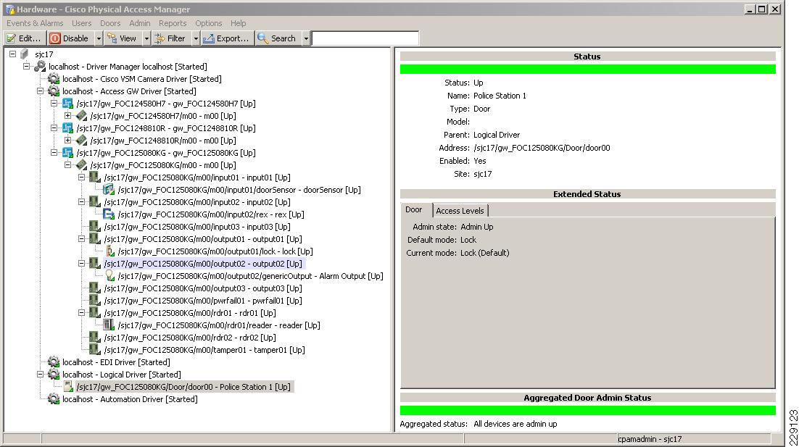
Task: Collapse the gw_FOC125080KG gateway node
Action: pyautogui.click(x=54, y=153)
